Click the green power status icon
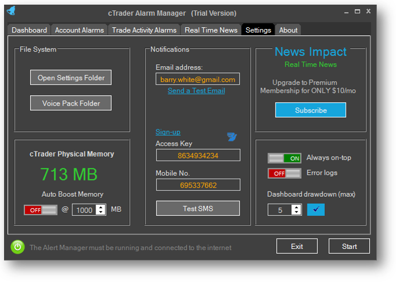Image resolution: width=396 pixels, height=282 pixels. coord(17,247)
